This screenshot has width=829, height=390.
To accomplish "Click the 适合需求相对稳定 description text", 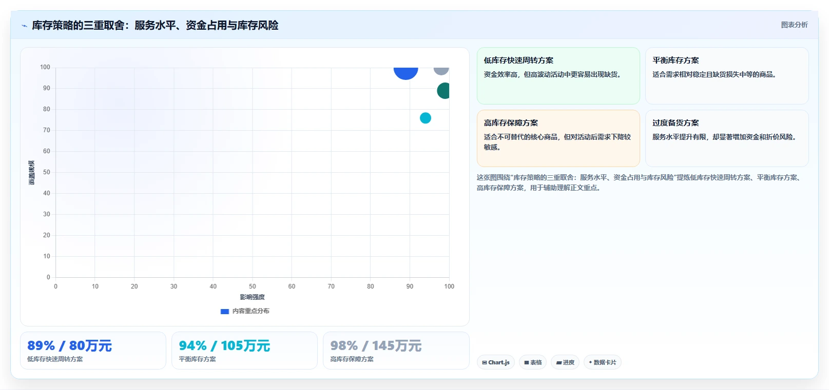I will point(716,74).
